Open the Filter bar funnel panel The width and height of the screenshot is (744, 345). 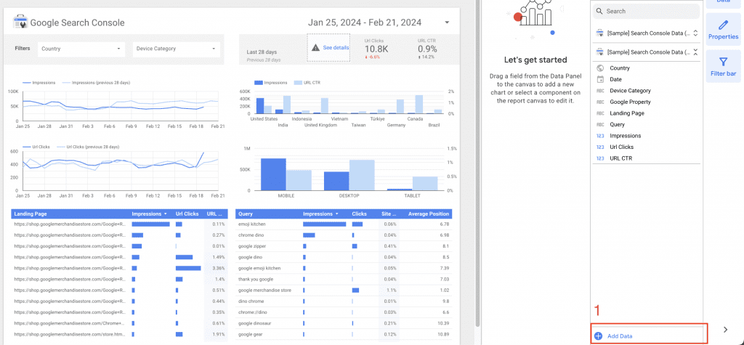pos(723,66)
